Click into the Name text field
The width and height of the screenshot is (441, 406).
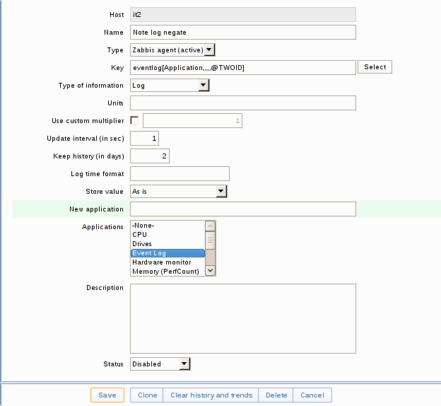[x=242, y=33]
